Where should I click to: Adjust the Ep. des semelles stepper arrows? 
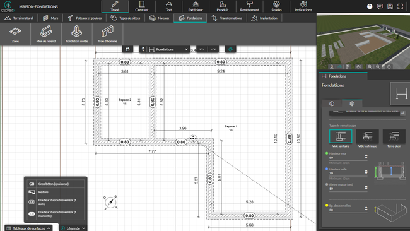366,208
